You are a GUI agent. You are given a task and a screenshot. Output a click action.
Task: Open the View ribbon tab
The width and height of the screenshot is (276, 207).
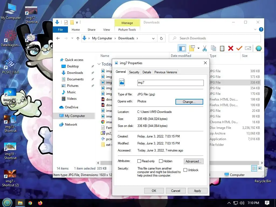(x=106, y=30)
